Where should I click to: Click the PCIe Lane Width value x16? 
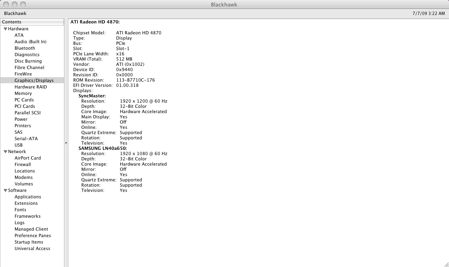(x=120, y=54)
